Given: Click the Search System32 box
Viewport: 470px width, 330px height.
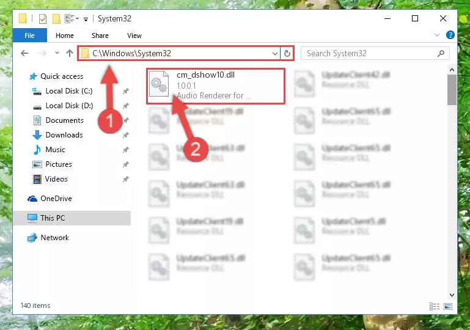Looking at the screenshot, I should [x=375, y=53].
